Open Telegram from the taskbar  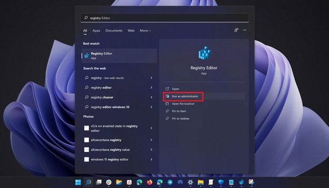(x=170, y=182)
